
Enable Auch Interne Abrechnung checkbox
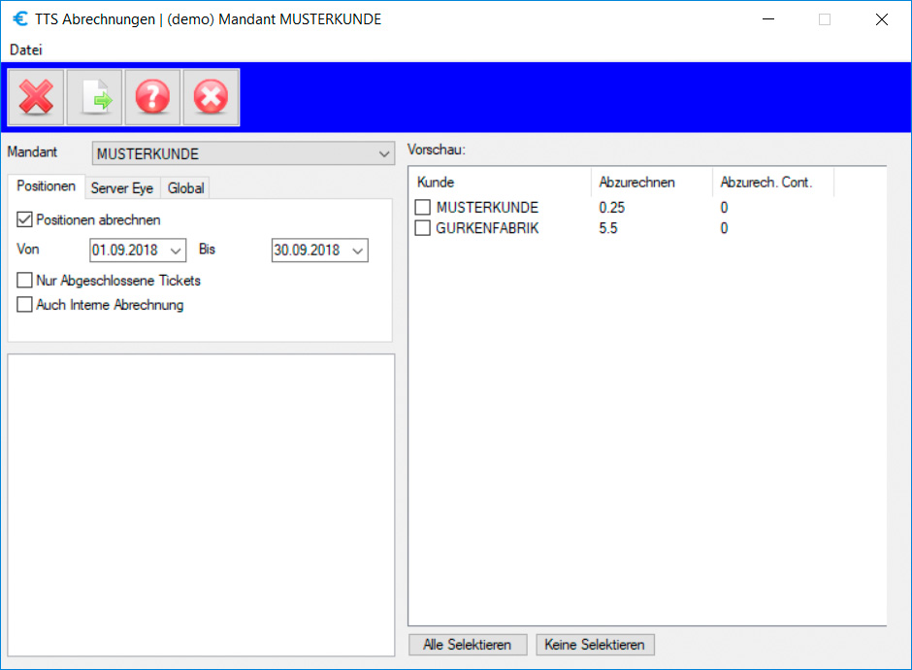pos(24,305)
